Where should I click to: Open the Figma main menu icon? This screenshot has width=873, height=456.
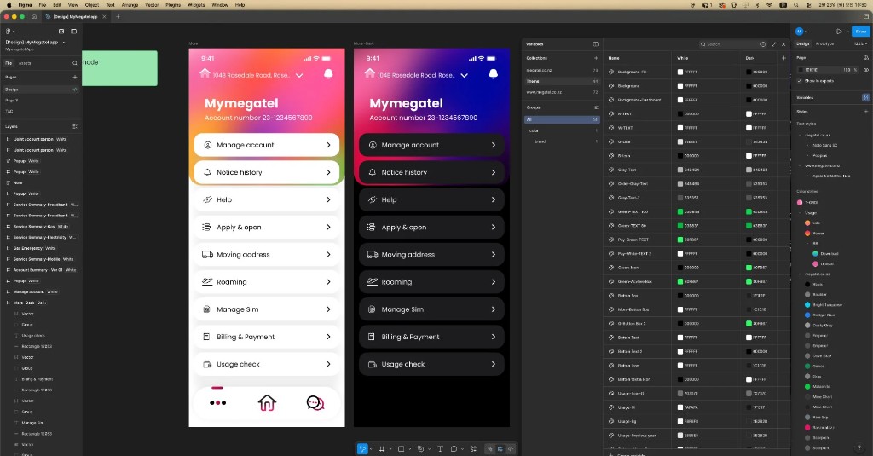click(x=9, y=32)
